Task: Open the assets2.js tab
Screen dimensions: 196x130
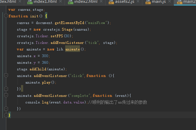Action: (x=124, y=2)
